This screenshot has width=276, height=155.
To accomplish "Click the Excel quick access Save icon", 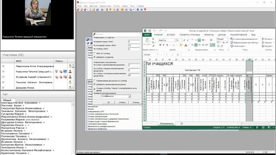I will tap(150, 31).
